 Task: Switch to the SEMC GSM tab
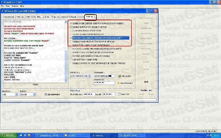tap(30, 17)
